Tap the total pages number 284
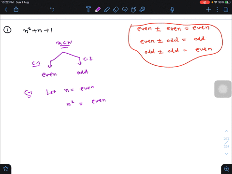This screenshot has width=232, height=174. (x=227, y=146)
